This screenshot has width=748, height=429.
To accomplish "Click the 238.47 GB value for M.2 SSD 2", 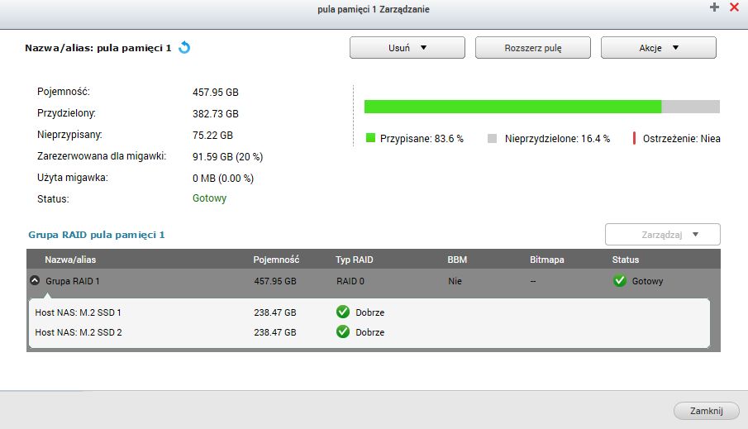I will (274, 332).
